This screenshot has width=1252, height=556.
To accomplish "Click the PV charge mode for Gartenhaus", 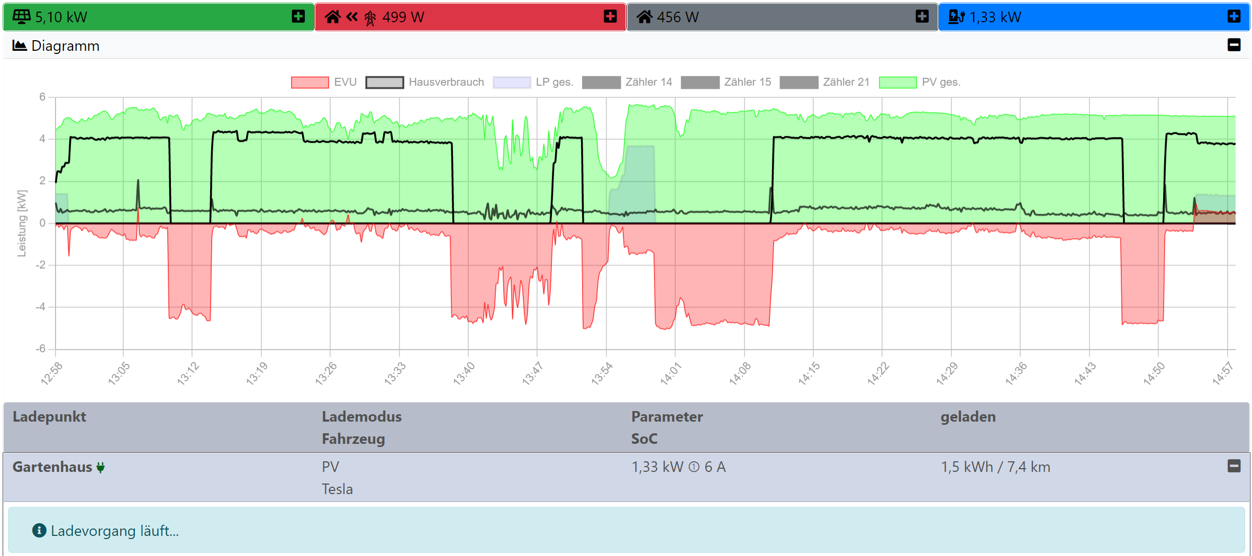I will 330,467.
